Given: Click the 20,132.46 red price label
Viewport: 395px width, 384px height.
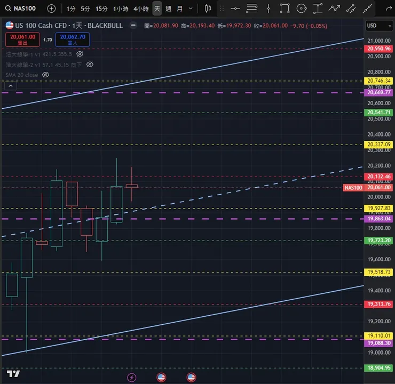Looking at the screenshot, I should pyautogui.click(x=378, y=177).
